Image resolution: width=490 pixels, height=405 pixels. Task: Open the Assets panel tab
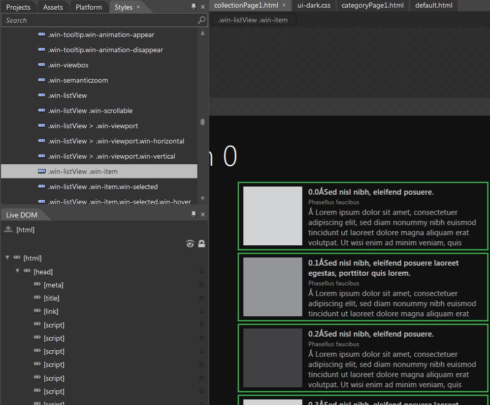53,7
